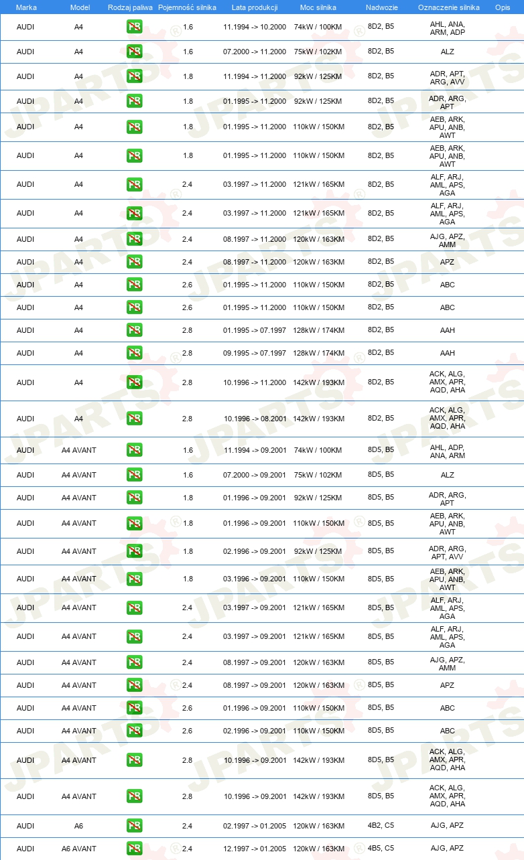Click the Marka column header

(26, 7)
